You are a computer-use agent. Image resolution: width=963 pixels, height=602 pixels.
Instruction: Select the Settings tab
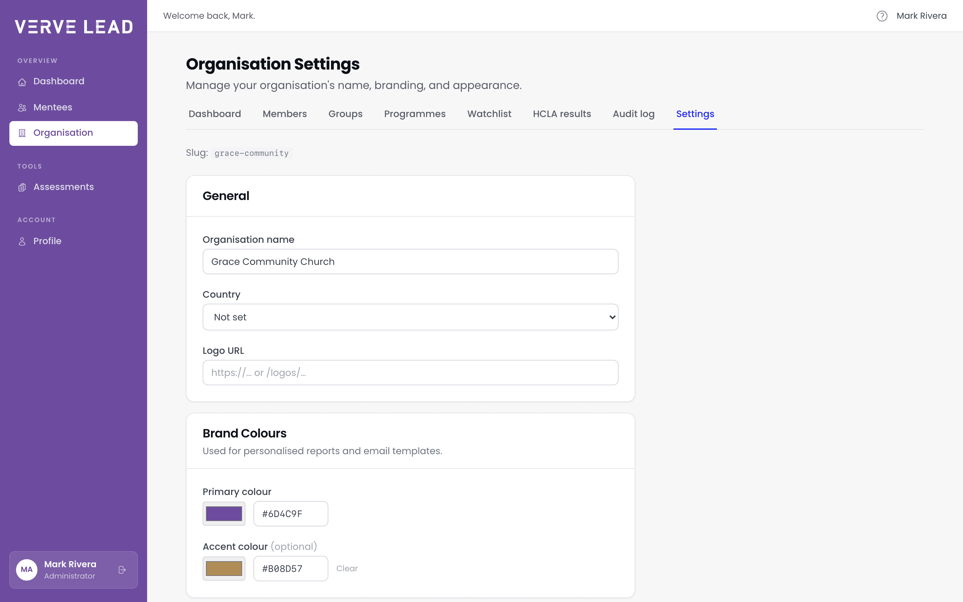pos(695,114)
